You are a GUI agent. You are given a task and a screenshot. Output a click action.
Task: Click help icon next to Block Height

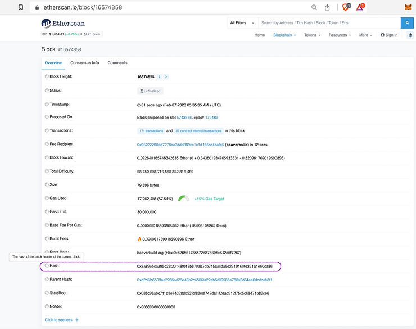[x=47, y=76]
